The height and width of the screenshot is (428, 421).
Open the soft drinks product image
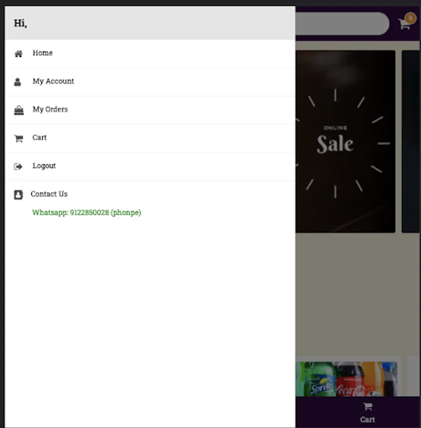click(346, 379)
